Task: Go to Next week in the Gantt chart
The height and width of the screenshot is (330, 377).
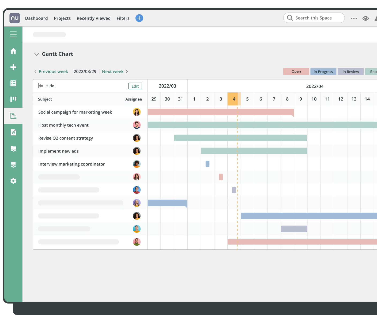Action: [x=113, y=71]
